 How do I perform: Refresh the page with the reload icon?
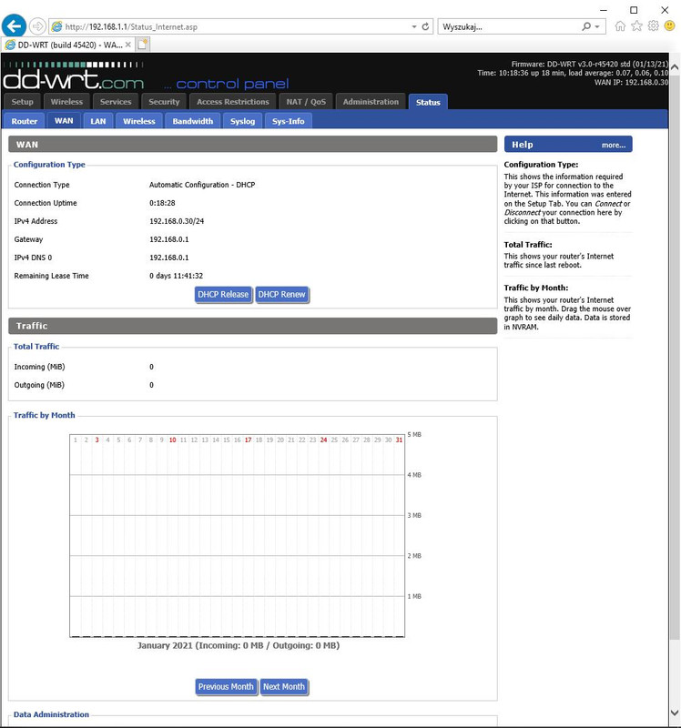click(425, 26)
